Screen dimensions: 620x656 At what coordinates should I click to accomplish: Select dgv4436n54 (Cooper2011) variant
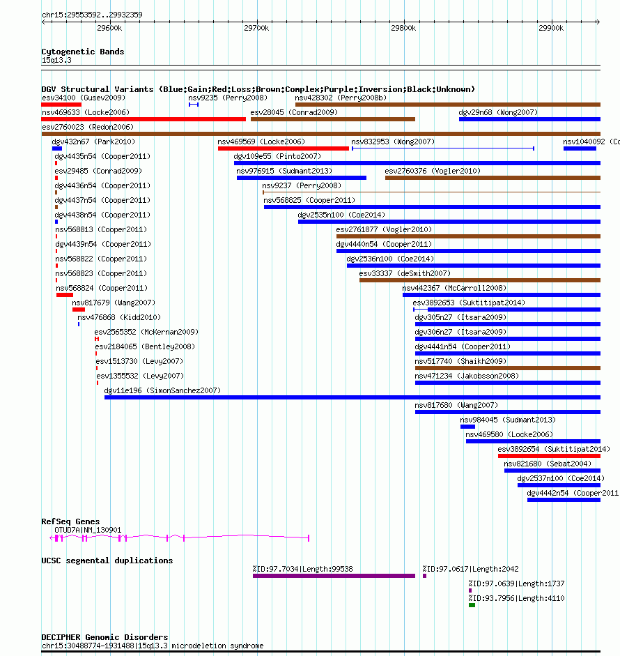click(56, 192)
